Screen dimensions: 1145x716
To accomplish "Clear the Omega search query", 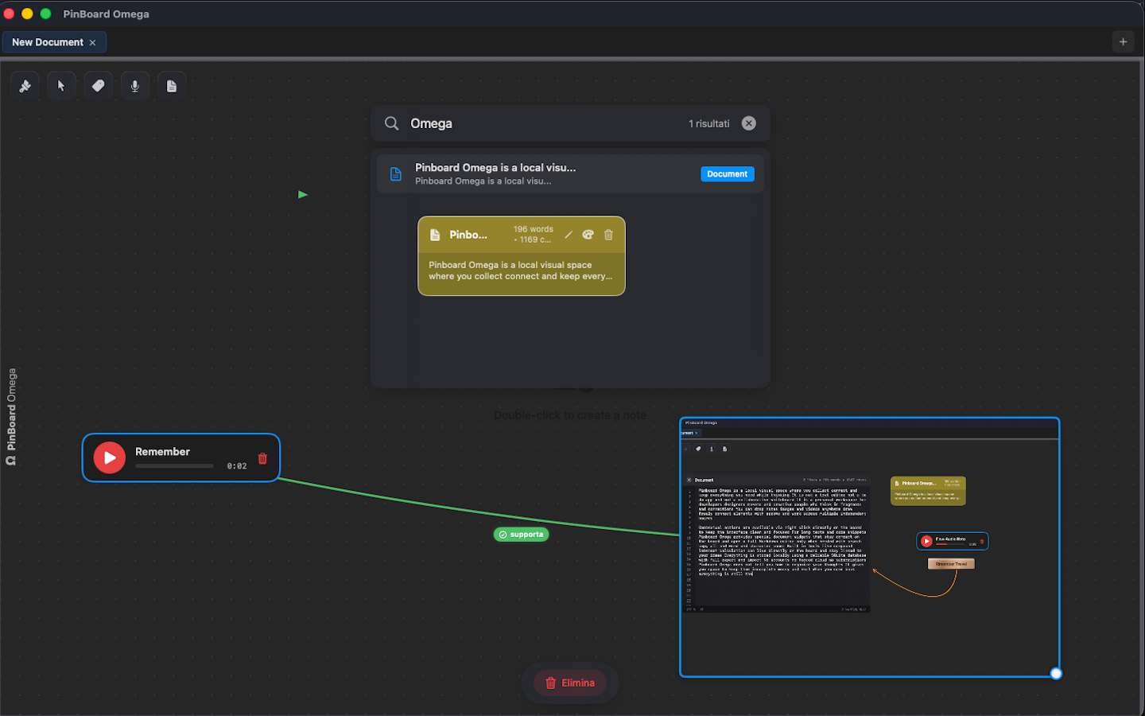I will pyautogui.click(x=749, y=123).
